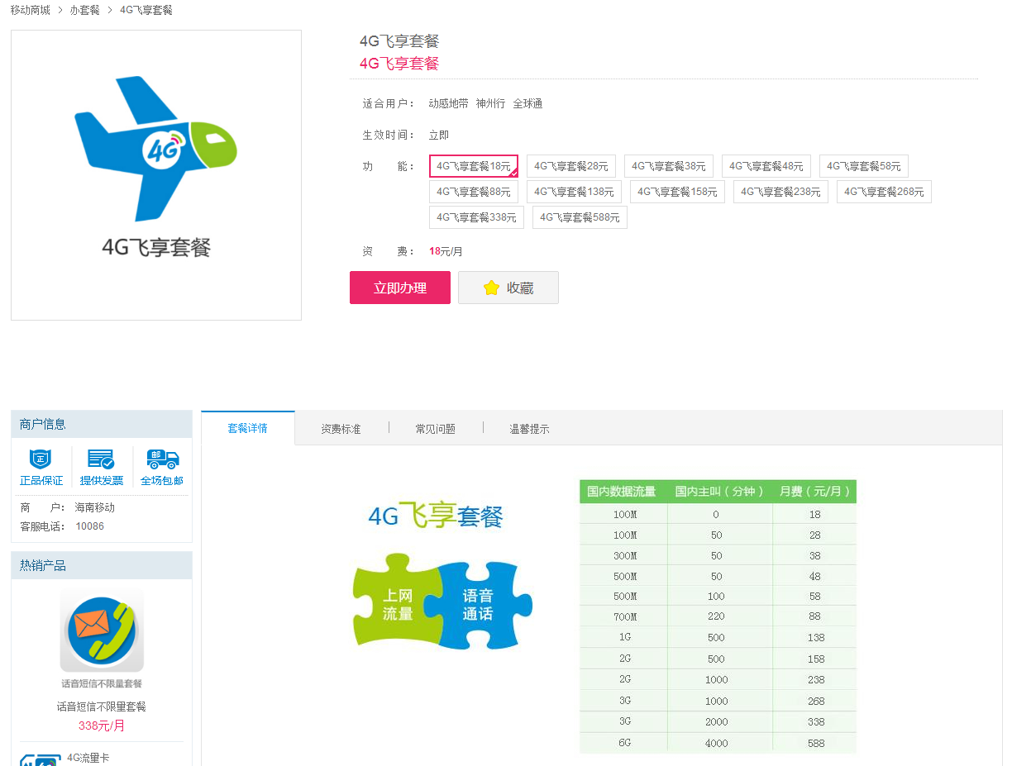This screenshot has width=1012, height=766.
Task: Click the 月费（元/月） table header
Action: (x=815, y=491)
